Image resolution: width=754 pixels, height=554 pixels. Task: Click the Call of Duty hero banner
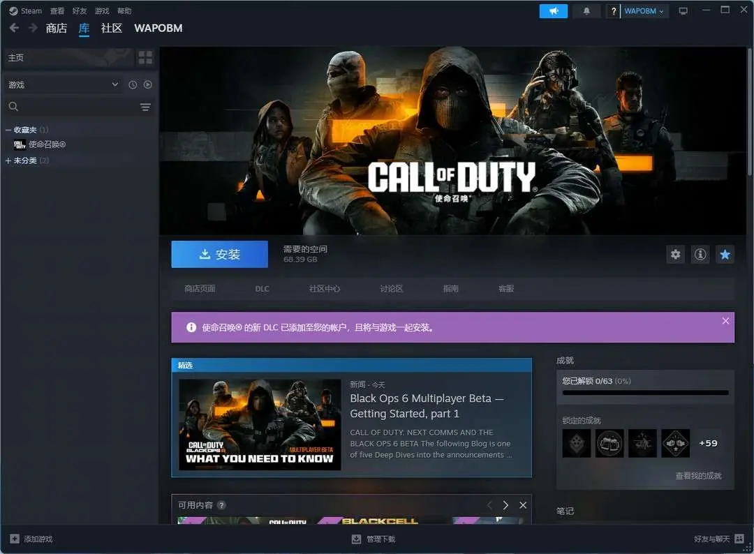pos(452,141)
